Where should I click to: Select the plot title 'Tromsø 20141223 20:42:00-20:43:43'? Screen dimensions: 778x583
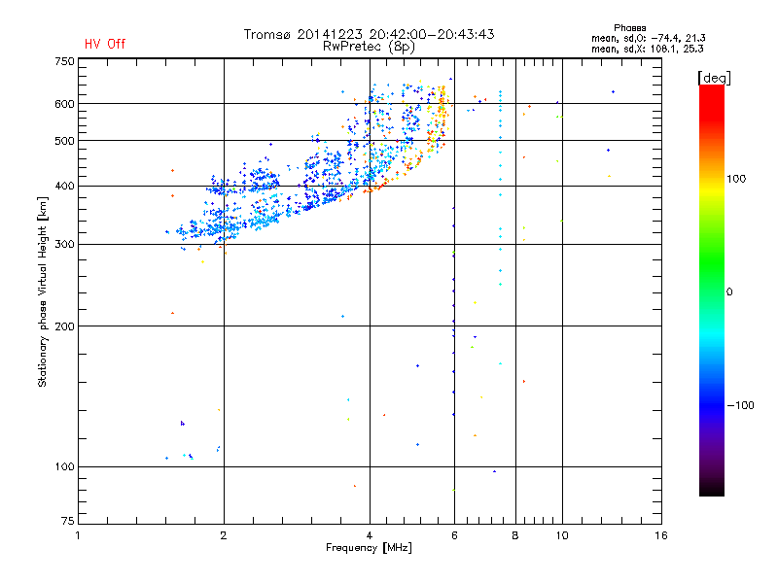coord(370,34)
